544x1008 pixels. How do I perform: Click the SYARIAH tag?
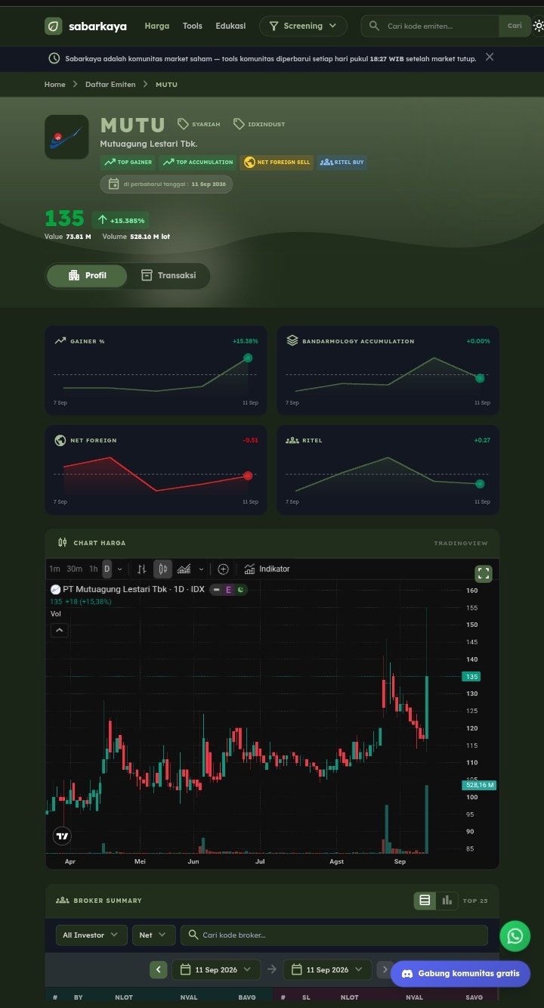tap(199, 124)
